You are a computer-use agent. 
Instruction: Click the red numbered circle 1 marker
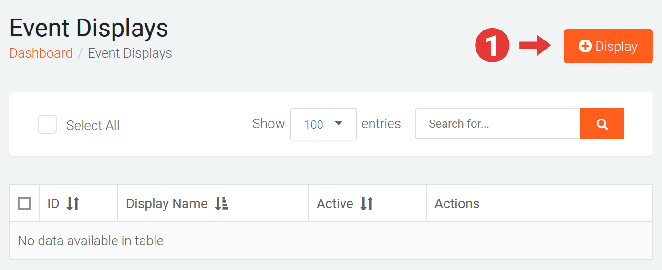click(x=492, y=46)
